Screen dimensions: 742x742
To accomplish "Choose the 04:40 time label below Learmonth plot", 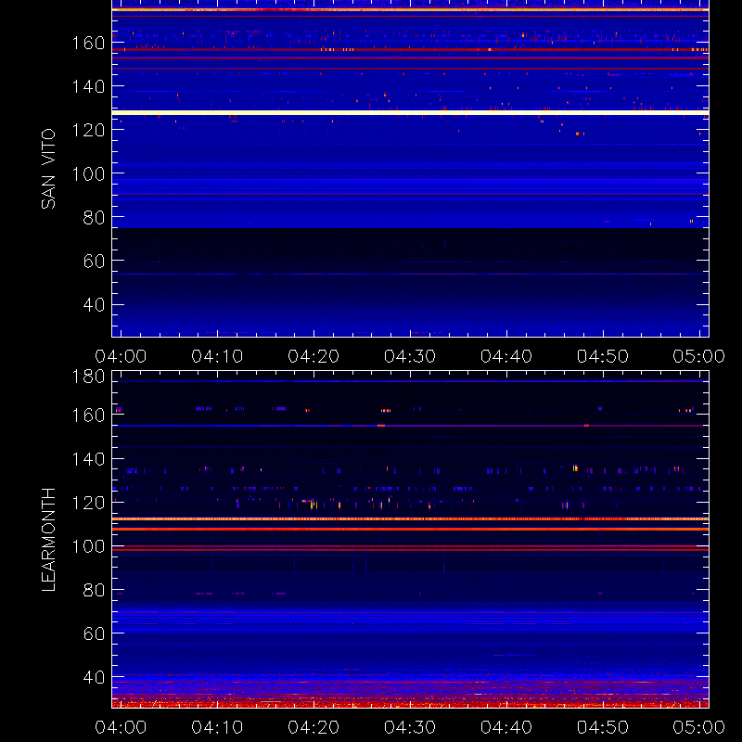I will [x=506, y=727].
